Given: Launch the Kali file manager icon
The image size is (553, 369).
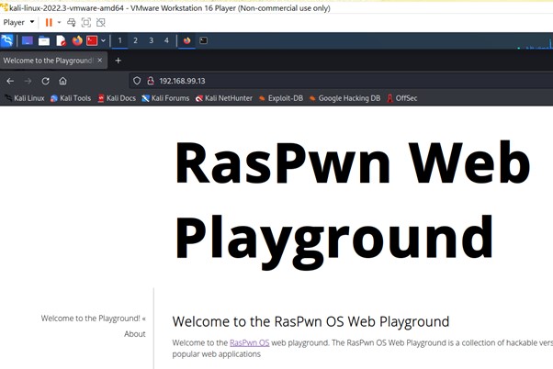Looking at the screenshot, I should (x=44, y=41).
